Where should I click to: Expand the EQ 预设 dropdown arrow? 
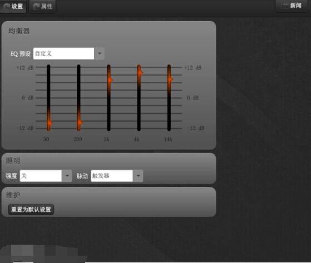pos(100,53)
